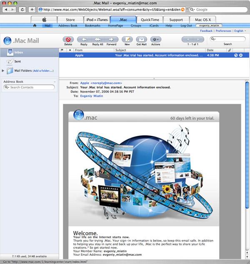Collapse the Address Book panel
Image resolution: width=250 pixels, height=264 pixels.
(55, 82)
